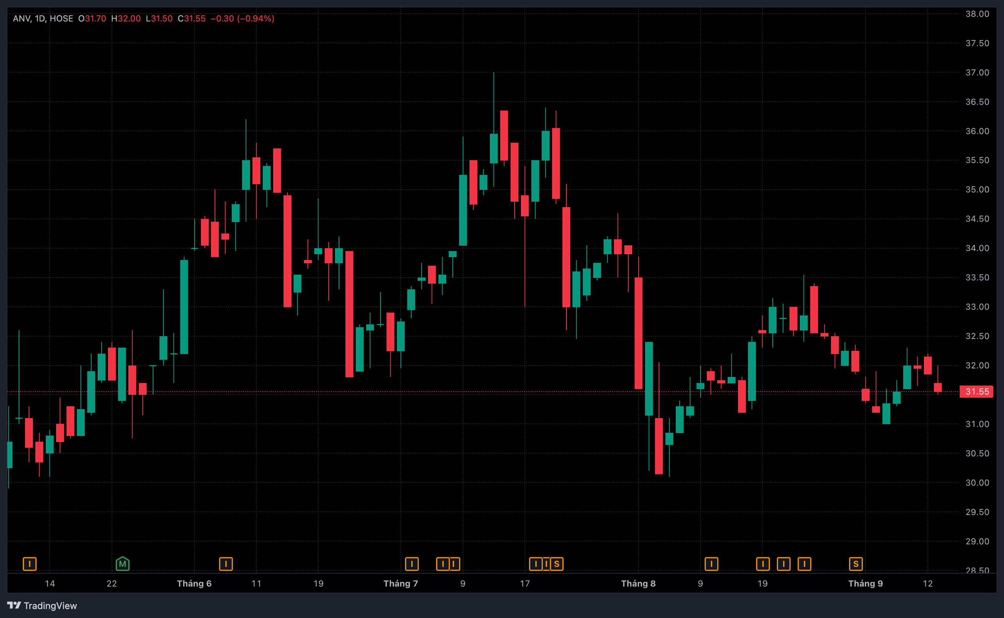Open the green M event marker
This screenshot has width=1004, height=618.
122,563
